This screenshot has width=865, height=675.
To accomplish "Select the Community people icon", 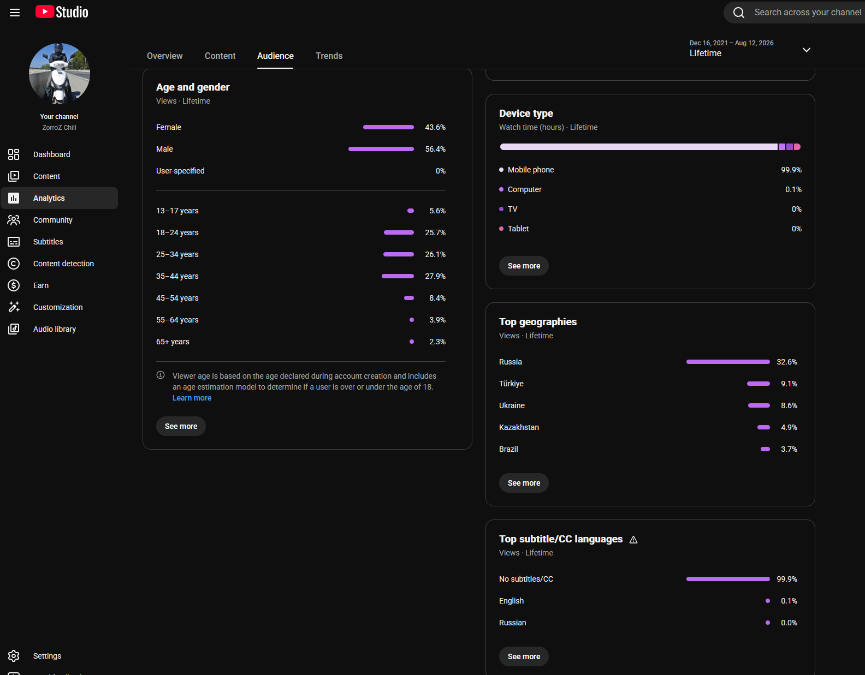I will tap(14, 220).
